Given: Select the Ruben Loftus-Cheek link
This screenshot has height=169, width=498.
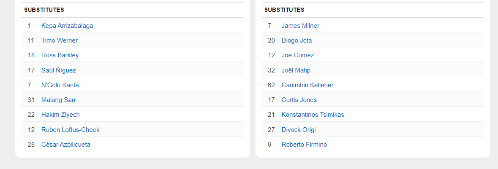Looking at the screenshot, I should click(x=71, y=130).
